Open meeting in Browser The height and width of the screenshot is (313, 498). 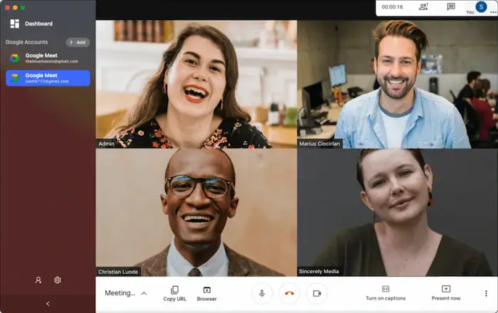click(207, 290)
